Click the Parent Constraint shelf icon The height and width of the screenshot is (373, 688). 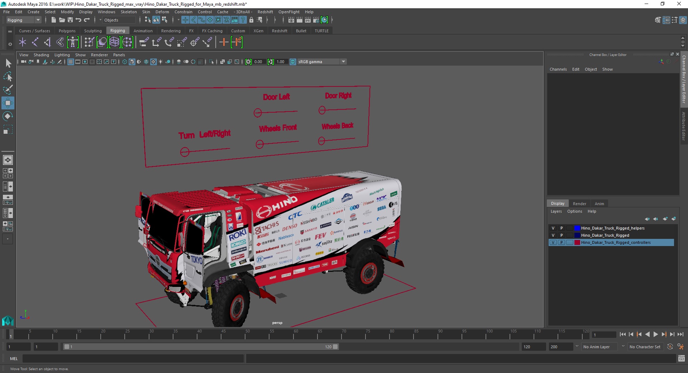click(144, 42)
